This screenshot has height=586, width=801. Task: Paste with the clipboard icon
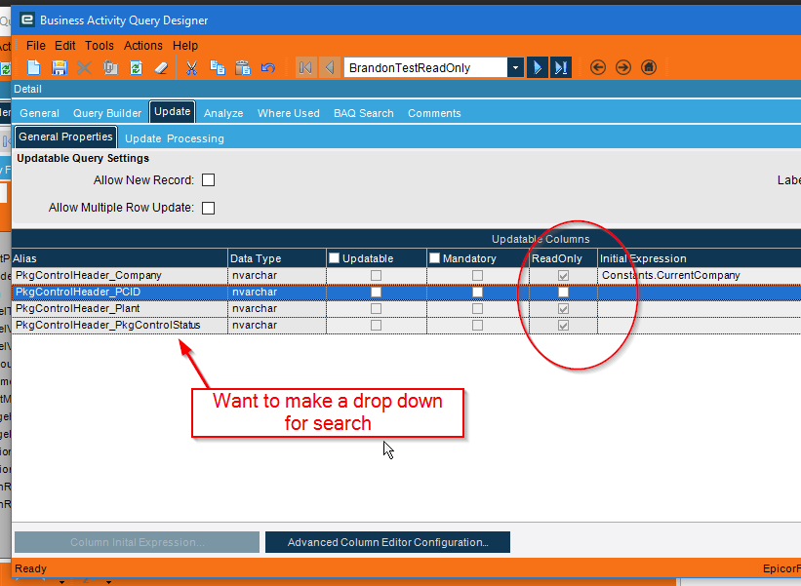click(x=243, y=67)
